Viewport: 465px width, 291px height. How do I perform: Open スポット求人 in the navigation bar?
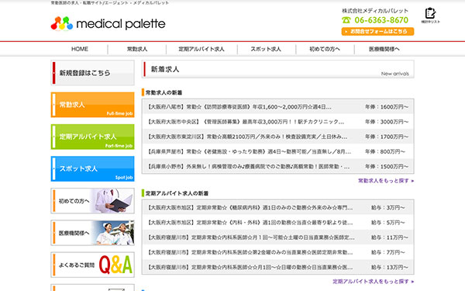click(266, 49)
